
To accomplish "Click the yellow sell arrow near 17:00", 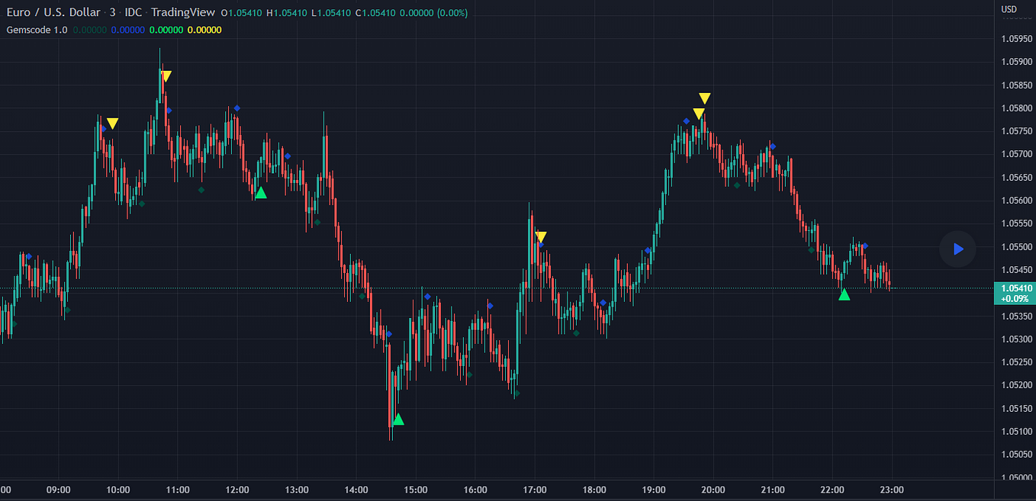I will (540, 237).
